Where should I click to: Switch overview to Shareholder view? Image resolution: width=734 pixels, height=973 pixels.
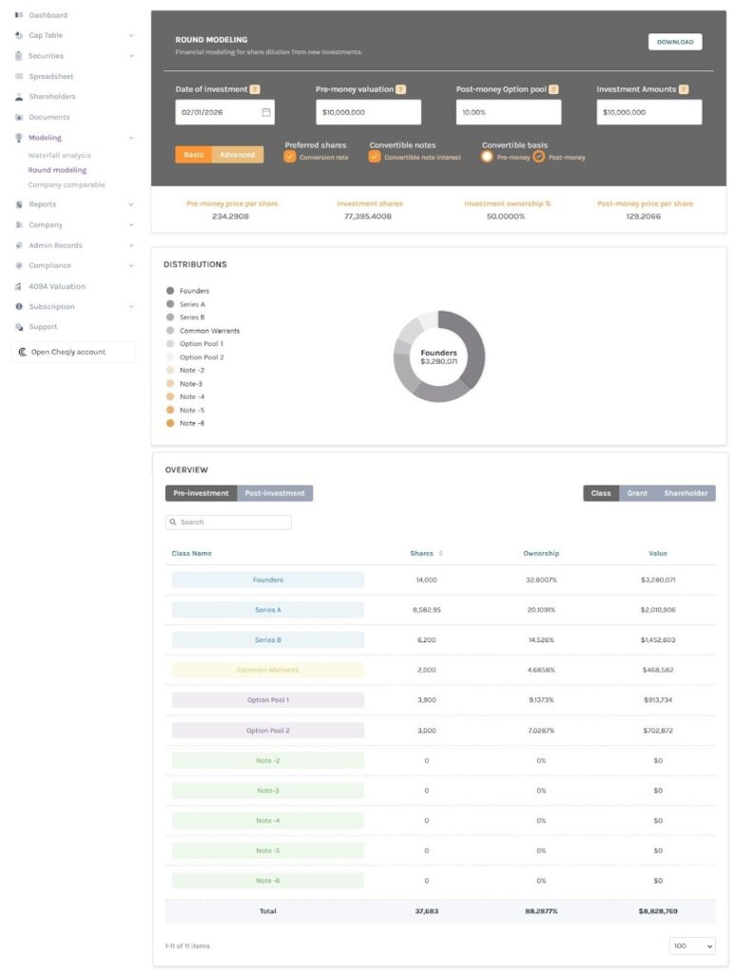686,493
